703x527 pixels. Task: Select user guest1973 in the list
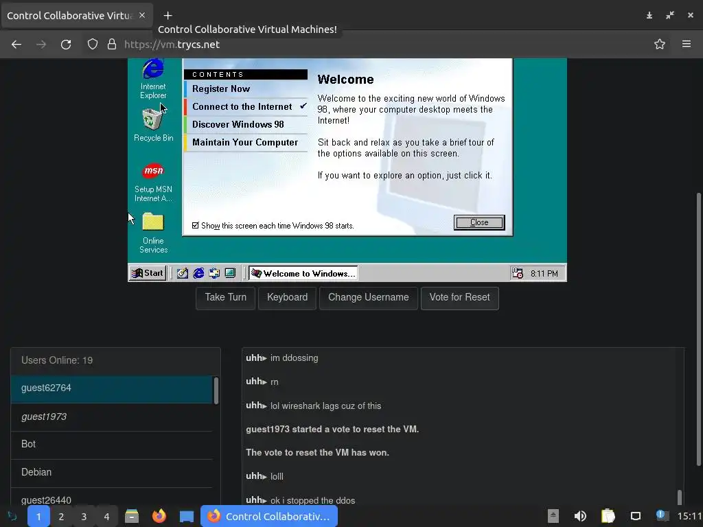click(x=112, y=417)
